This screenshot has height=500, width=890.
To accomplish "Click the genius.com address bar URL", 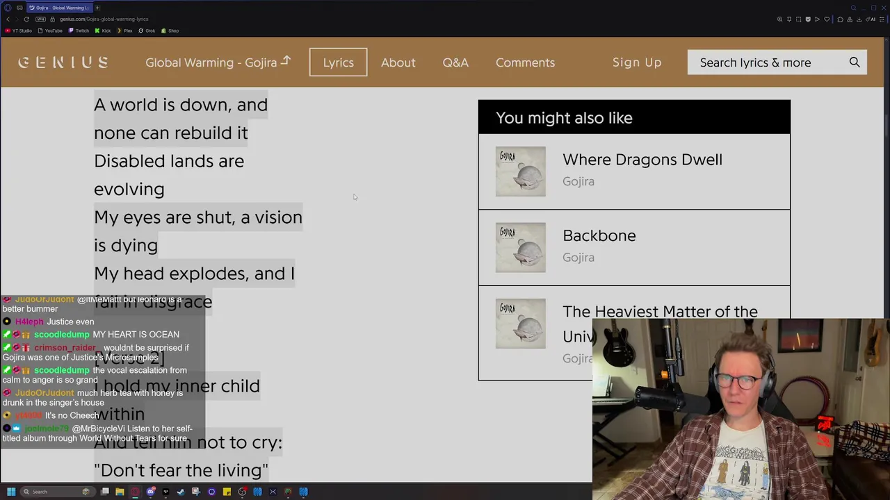I will [x=104, y=19].
